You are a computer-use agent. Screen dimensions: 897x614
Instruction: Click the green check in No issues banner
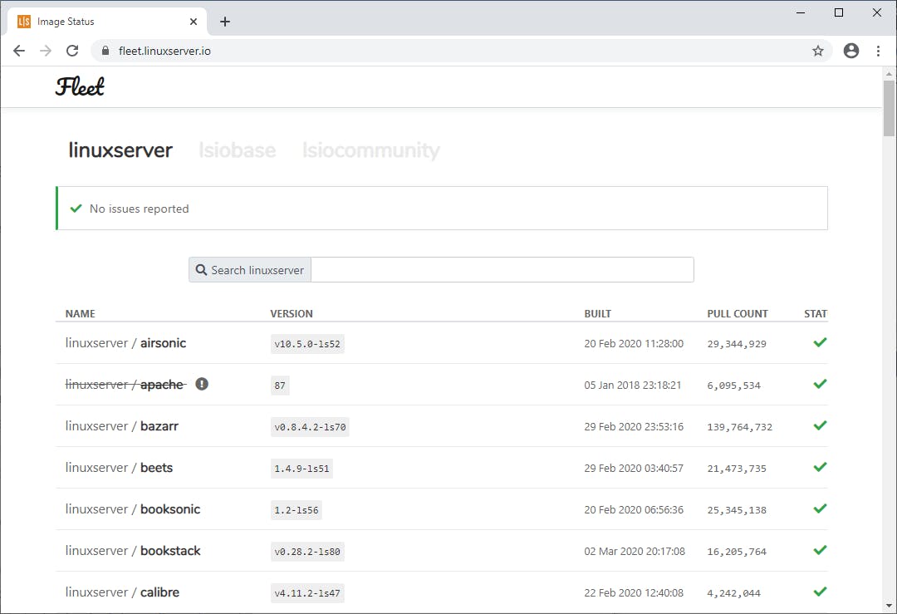(x=76, y=209)
